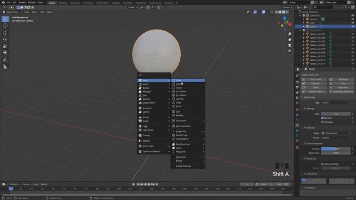
Task: Adjust the Friction slider
Action: point(336,149)
